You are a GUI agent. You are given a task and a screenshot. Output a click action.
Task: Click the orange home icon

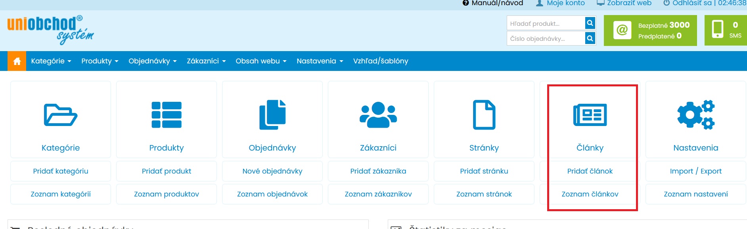(17, 61)
